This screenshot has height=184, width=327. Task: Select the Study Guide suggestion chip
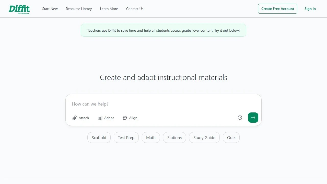click(204, 137)
